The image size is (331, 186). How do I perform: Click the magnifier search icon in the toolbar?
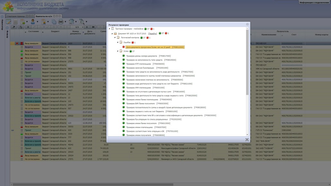(x=82, y=22)
